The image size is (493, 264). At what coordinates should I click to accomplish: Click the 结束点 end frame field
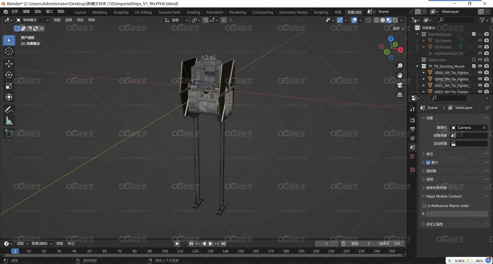click(389, 243)
